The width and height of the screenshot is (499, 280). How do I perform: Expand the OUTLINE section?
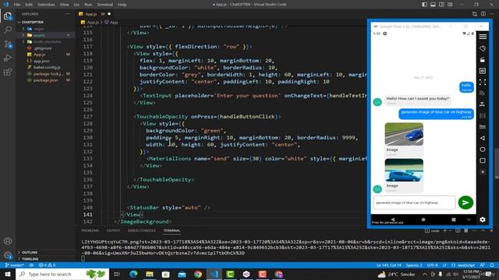coord(30,252)
